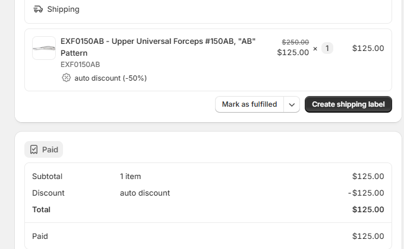Click the bold Total label
This screenshot has height=249, width=404.
41,209
